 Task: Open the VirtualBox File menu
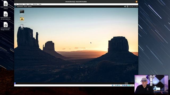pyautogui.click(x=16, y=4)
